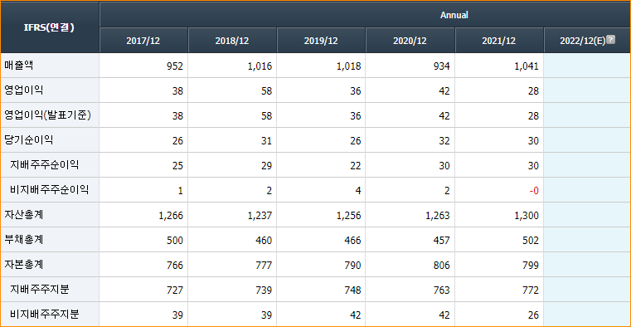Click the 1,256 total assets value

click(349, 216)
